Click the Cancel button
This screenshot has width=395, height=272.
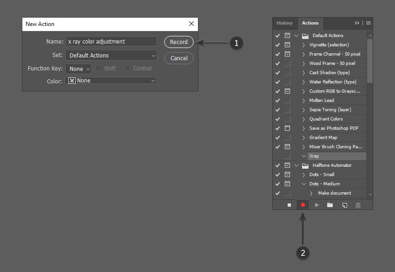click(179, 58)
